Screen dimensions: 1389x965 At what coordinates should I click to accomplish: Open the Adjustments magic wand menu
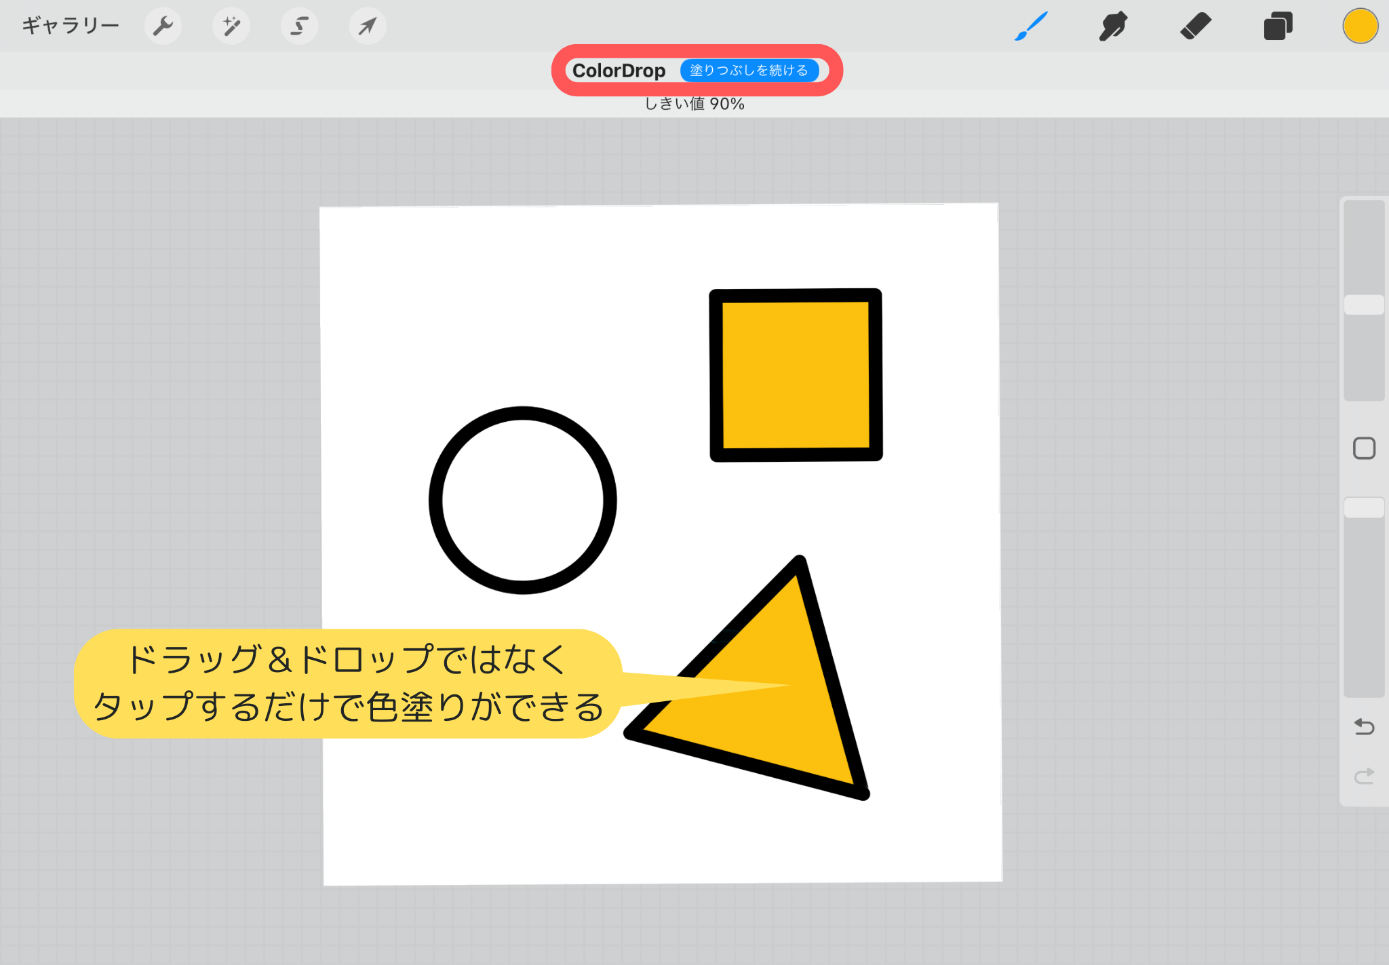231,26
